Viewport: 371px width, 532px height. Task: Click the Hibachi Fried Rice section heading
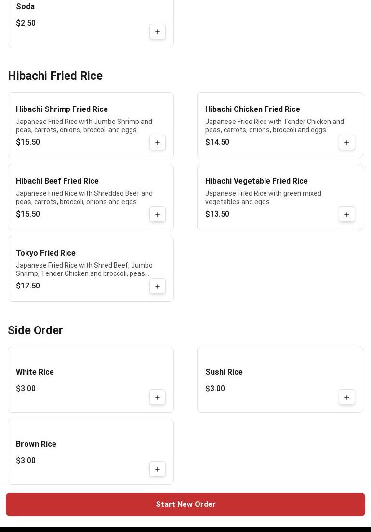[55, 76]
